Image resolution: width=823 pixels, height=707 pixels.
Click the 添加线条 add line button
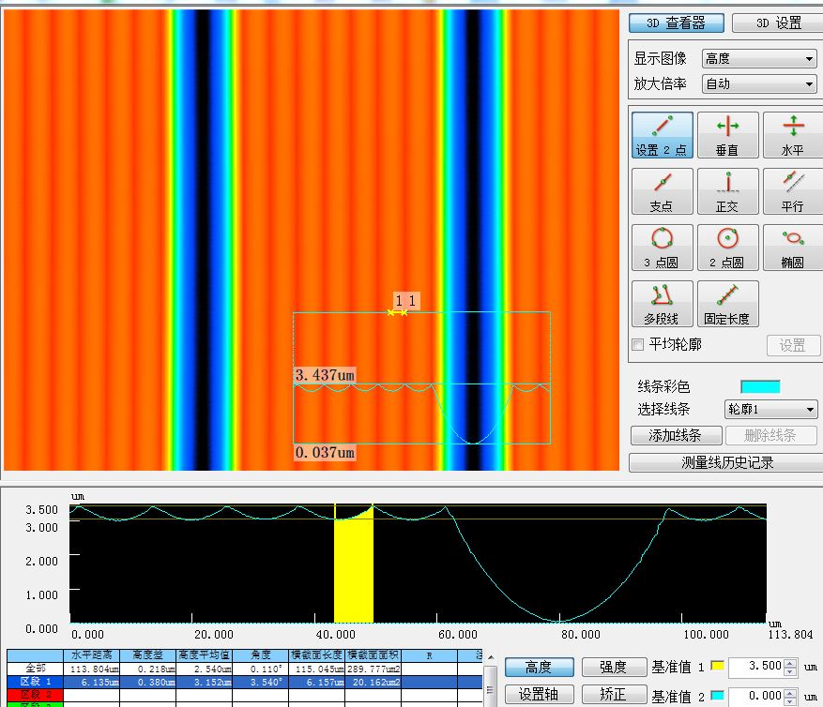click(x=676, y=435)
